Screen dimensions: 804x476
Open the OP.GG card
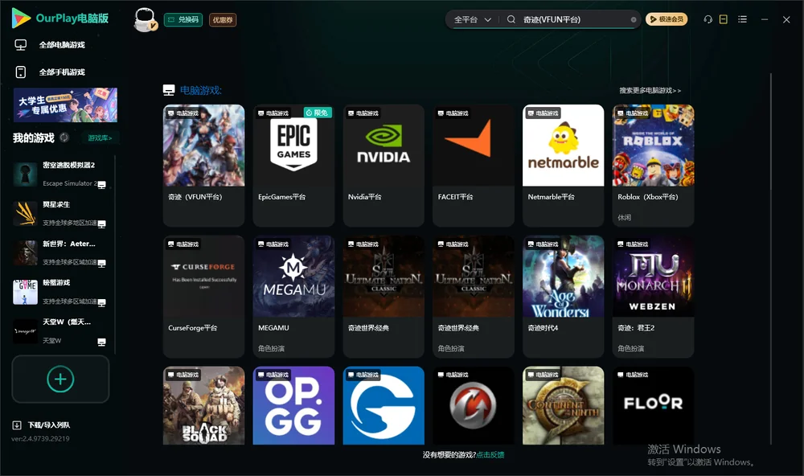293,405
